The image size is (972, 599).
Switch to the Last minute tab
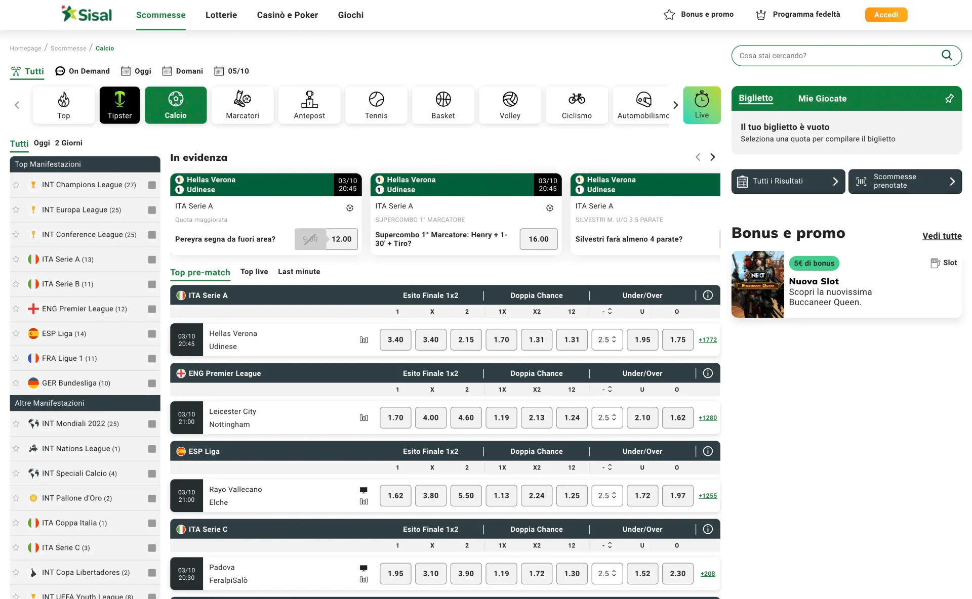click(x=299, y=272)
